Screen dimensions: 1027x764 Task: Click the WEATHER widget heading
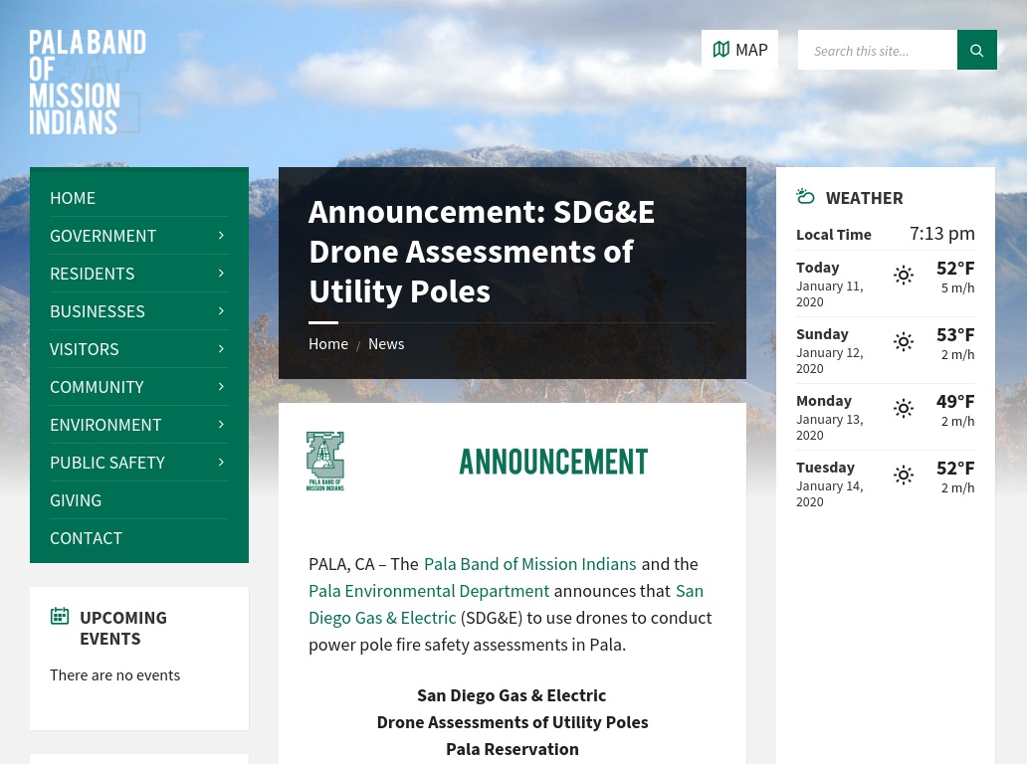(x=864, y=198)
